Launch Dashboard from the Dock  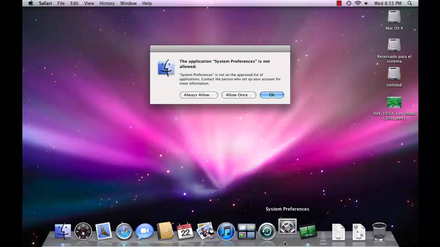(83, 232)
